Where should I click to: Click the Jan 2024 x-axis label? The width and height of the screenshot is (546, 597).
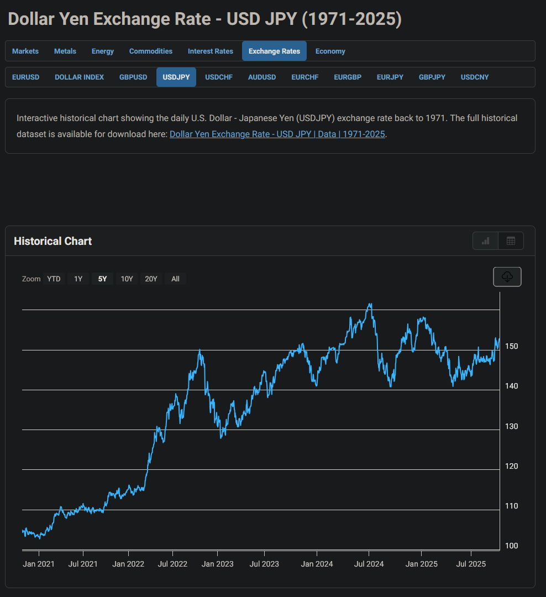click(x=317, y=564)
